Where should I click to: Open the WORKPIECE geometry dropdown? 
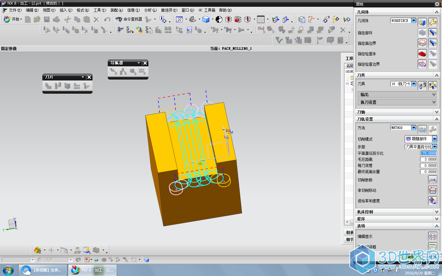414,21
